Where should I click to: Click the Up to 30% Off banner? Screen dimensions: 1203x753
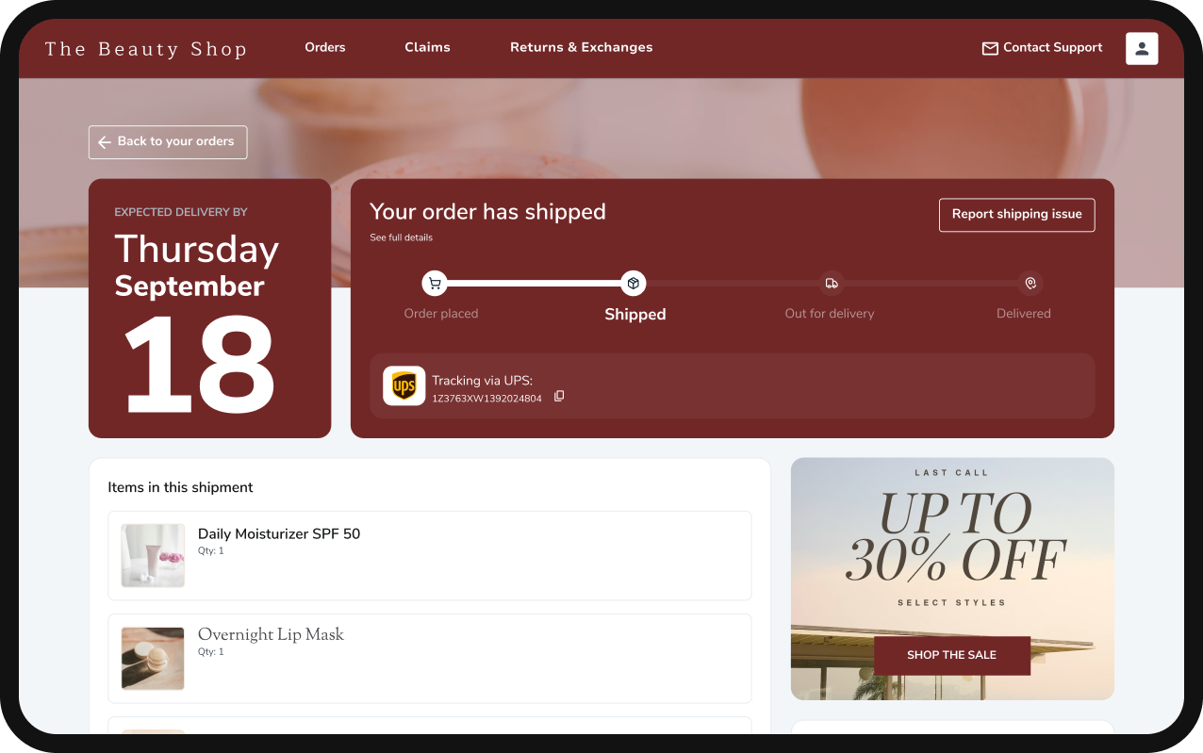click(x=952, y=579)
